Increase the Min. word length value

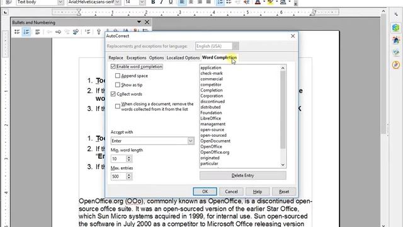click(x=129, y=157)
